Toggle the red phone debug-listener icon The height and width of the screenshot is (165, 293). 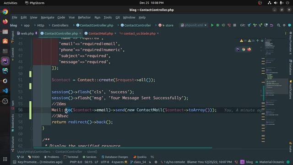[x=229, y=25]
